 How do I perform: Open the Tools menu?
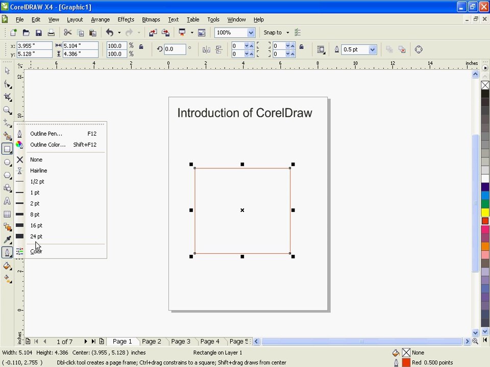[213, 19]
